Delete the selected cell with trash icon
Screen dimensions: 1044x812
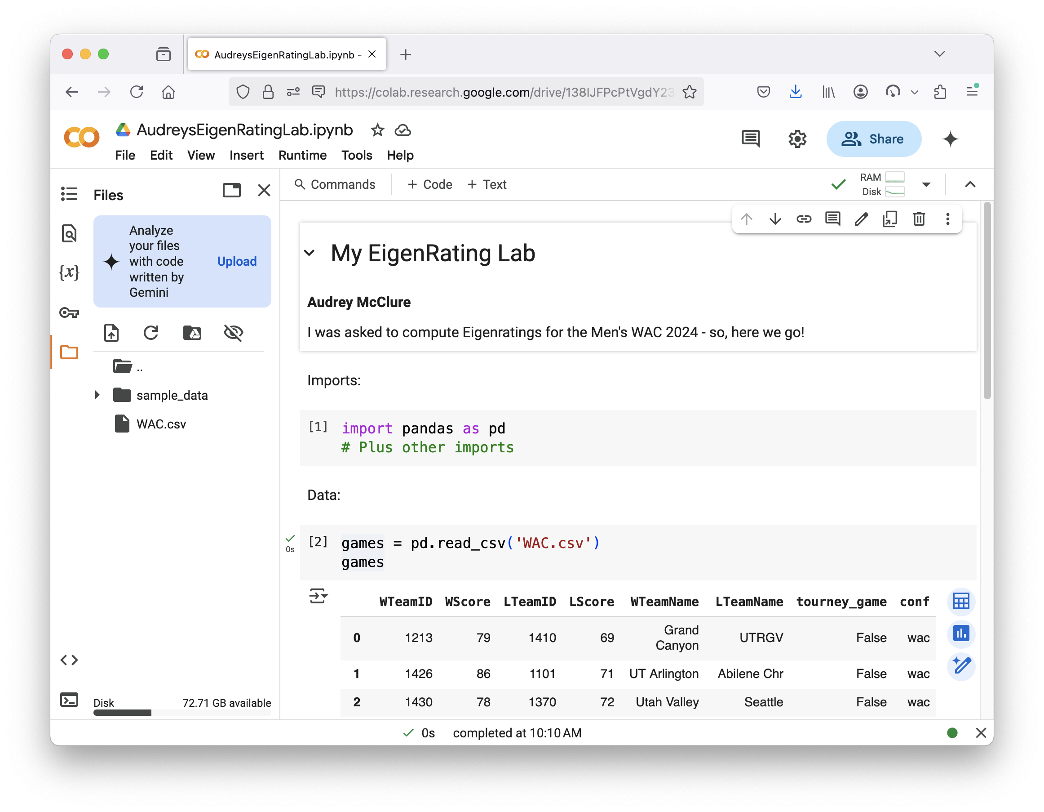(x=918, y=219)
